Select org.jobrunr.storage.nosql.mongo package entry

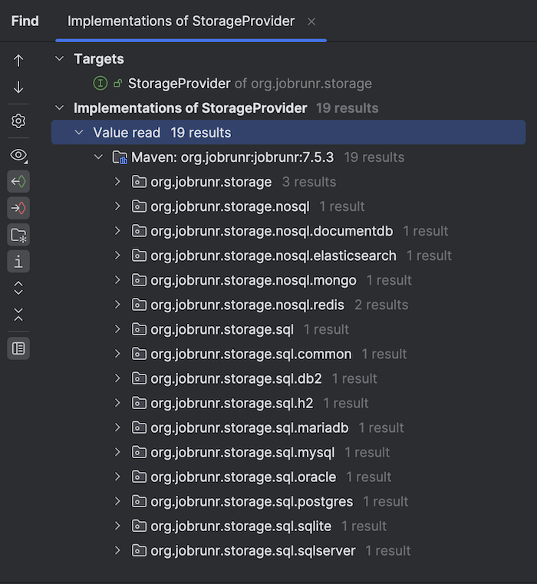pos(253,280)
